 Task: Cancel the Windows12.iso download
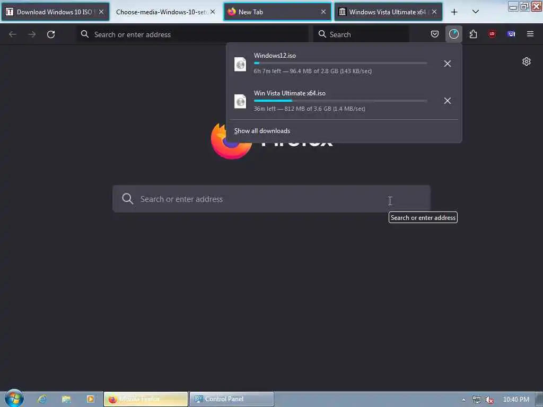[448, 64]
